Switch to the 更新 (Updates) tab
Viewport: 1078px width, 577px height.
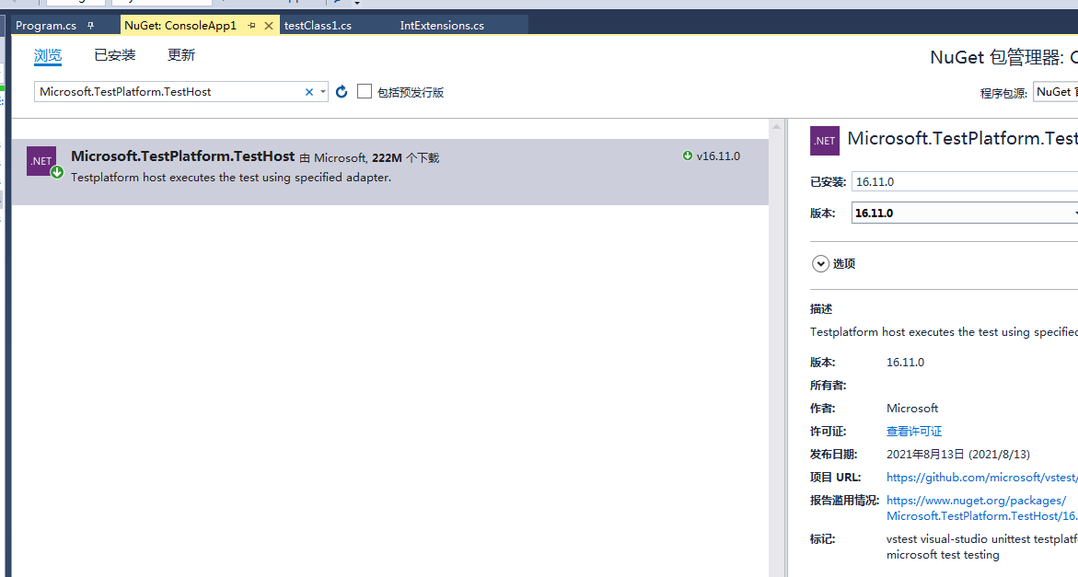181,55
